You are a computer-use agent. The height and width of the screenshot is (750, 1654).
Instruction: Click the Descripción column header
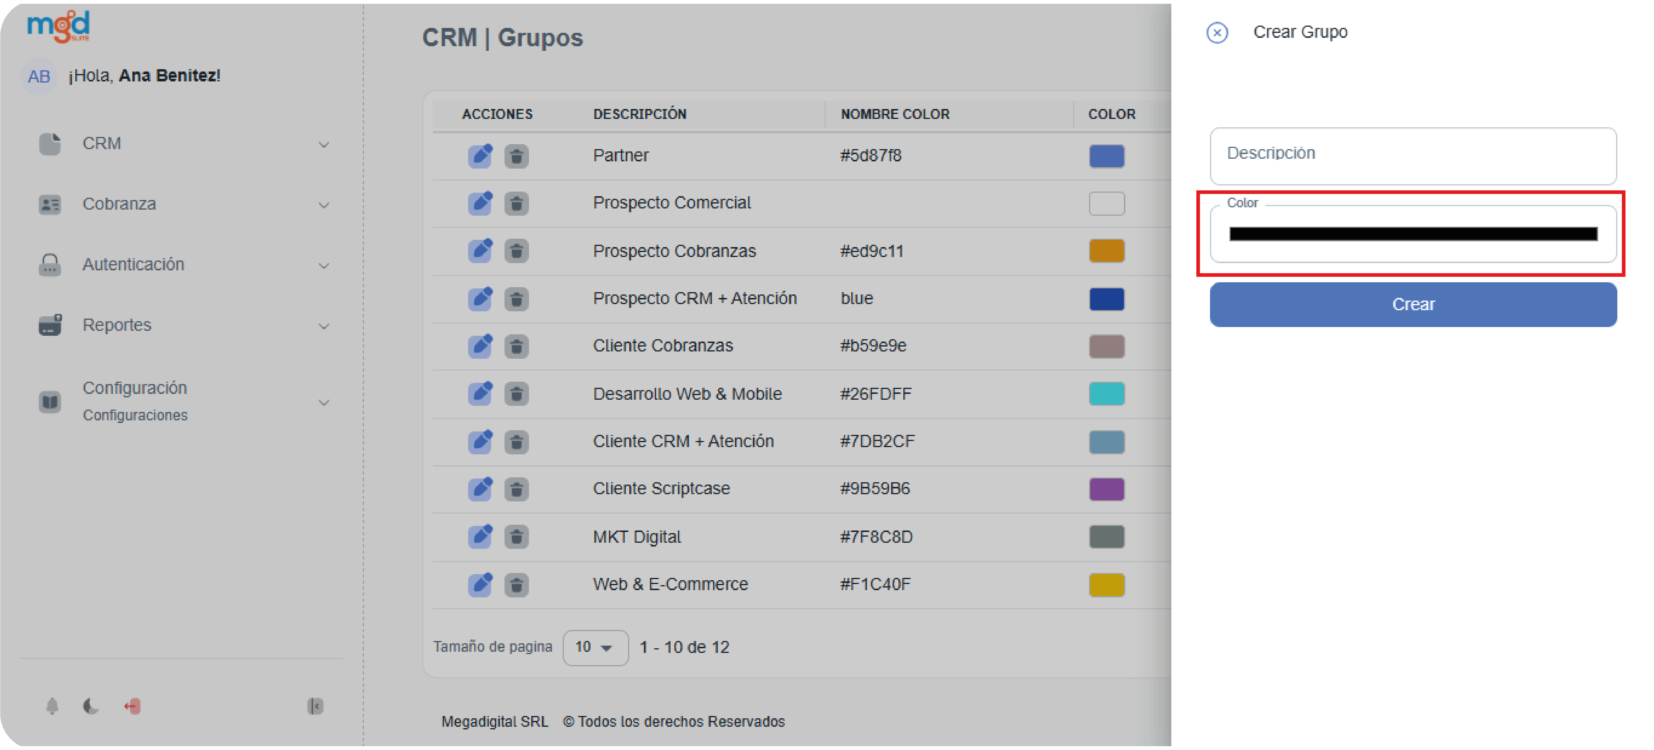(639, 114)
